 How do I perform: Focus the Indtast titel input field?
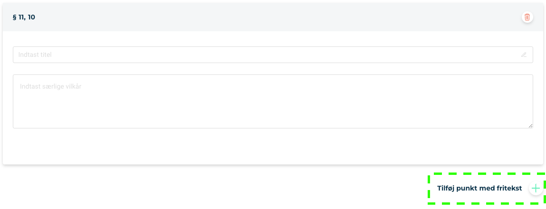(273, 55)
